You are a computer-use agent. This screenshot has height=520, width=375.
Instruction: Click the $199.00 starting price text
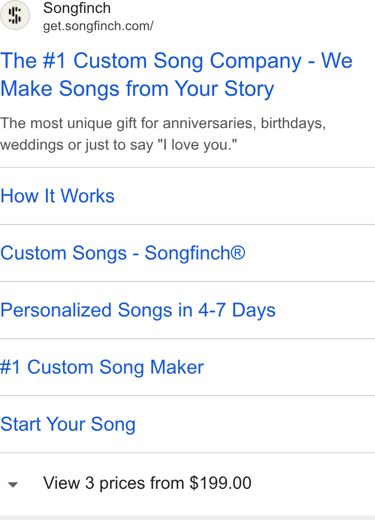pyautogui.click(x=220, y=483)
